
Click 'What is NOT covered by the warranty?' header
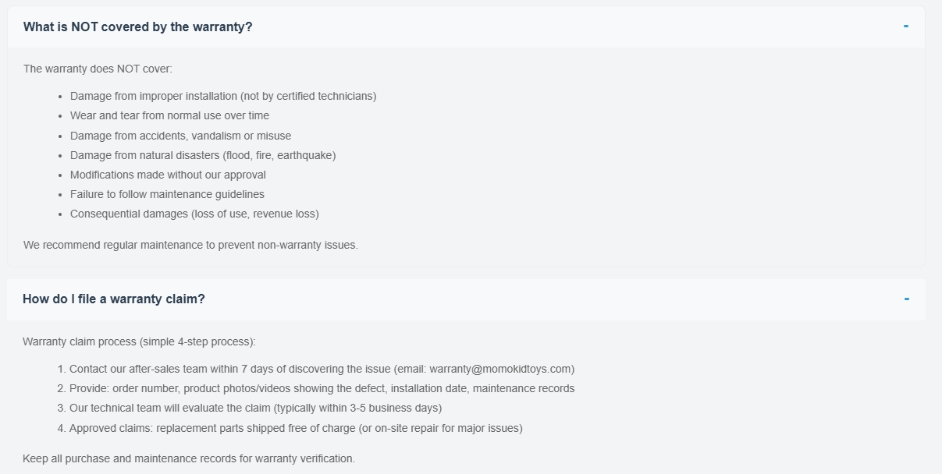137,27
